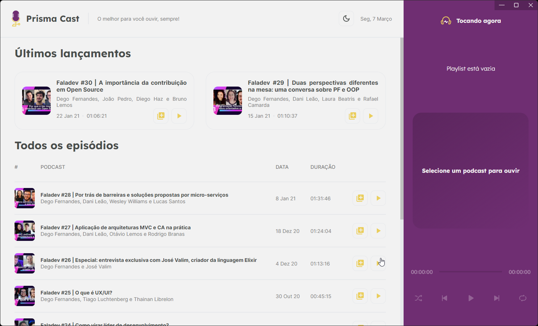Click the episode list vertical scrollbar
The height and width of the screenshot is (326, 538).
tap(401, 129)
